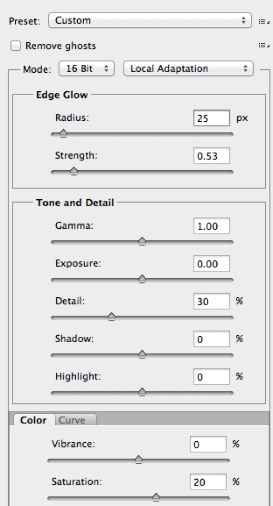Click the Strength slider handle
Image resolution: width=273 pixels, height=506 pixels.
74,171
